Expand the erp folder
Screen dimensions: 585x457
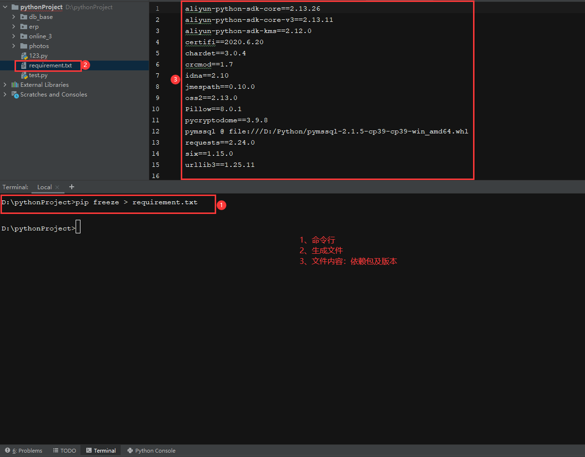click(14, 27)
